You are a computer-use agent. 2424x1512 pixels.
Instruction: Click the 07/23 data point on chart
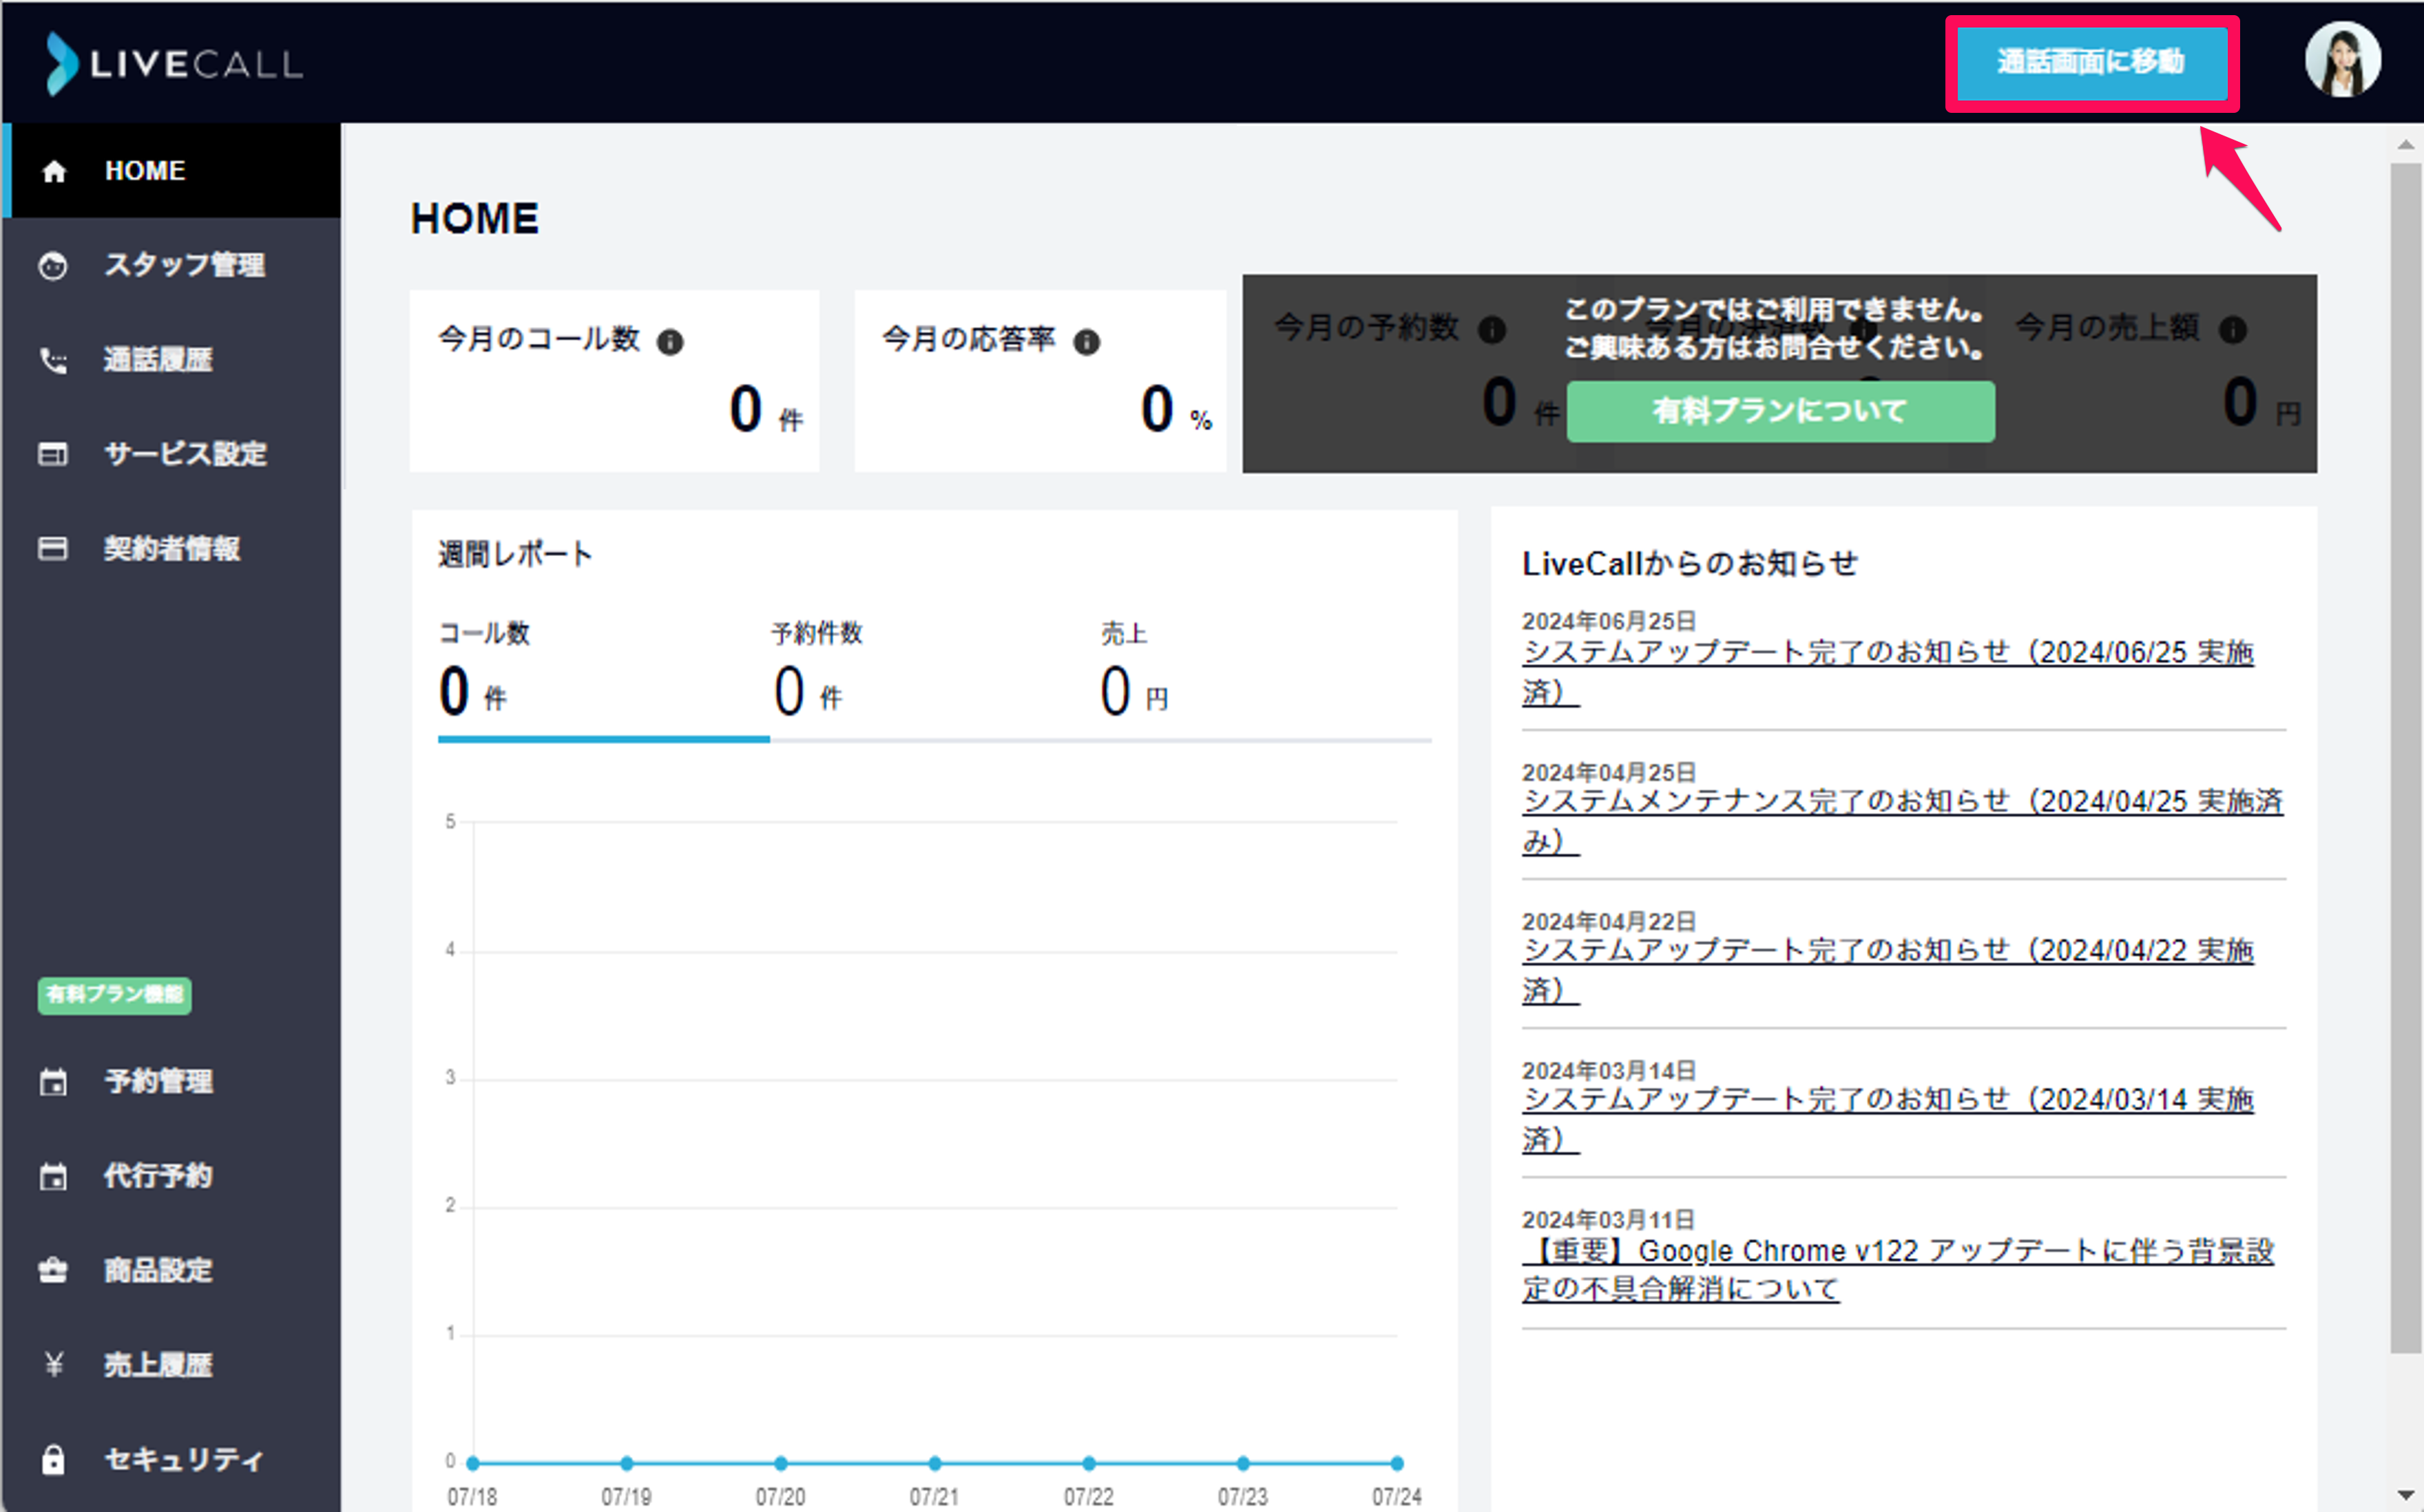1242,1463
